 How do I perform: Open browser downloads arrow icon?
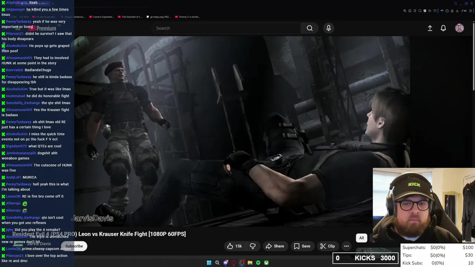click(x=457, y=11)
